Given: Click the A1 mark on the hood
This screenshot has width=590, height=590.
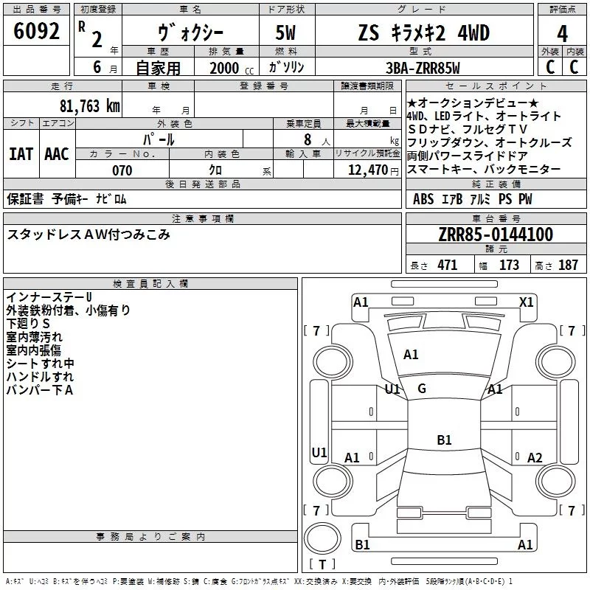Looking at the screenshot, I should pyautogui.click(x=411, y=355).
